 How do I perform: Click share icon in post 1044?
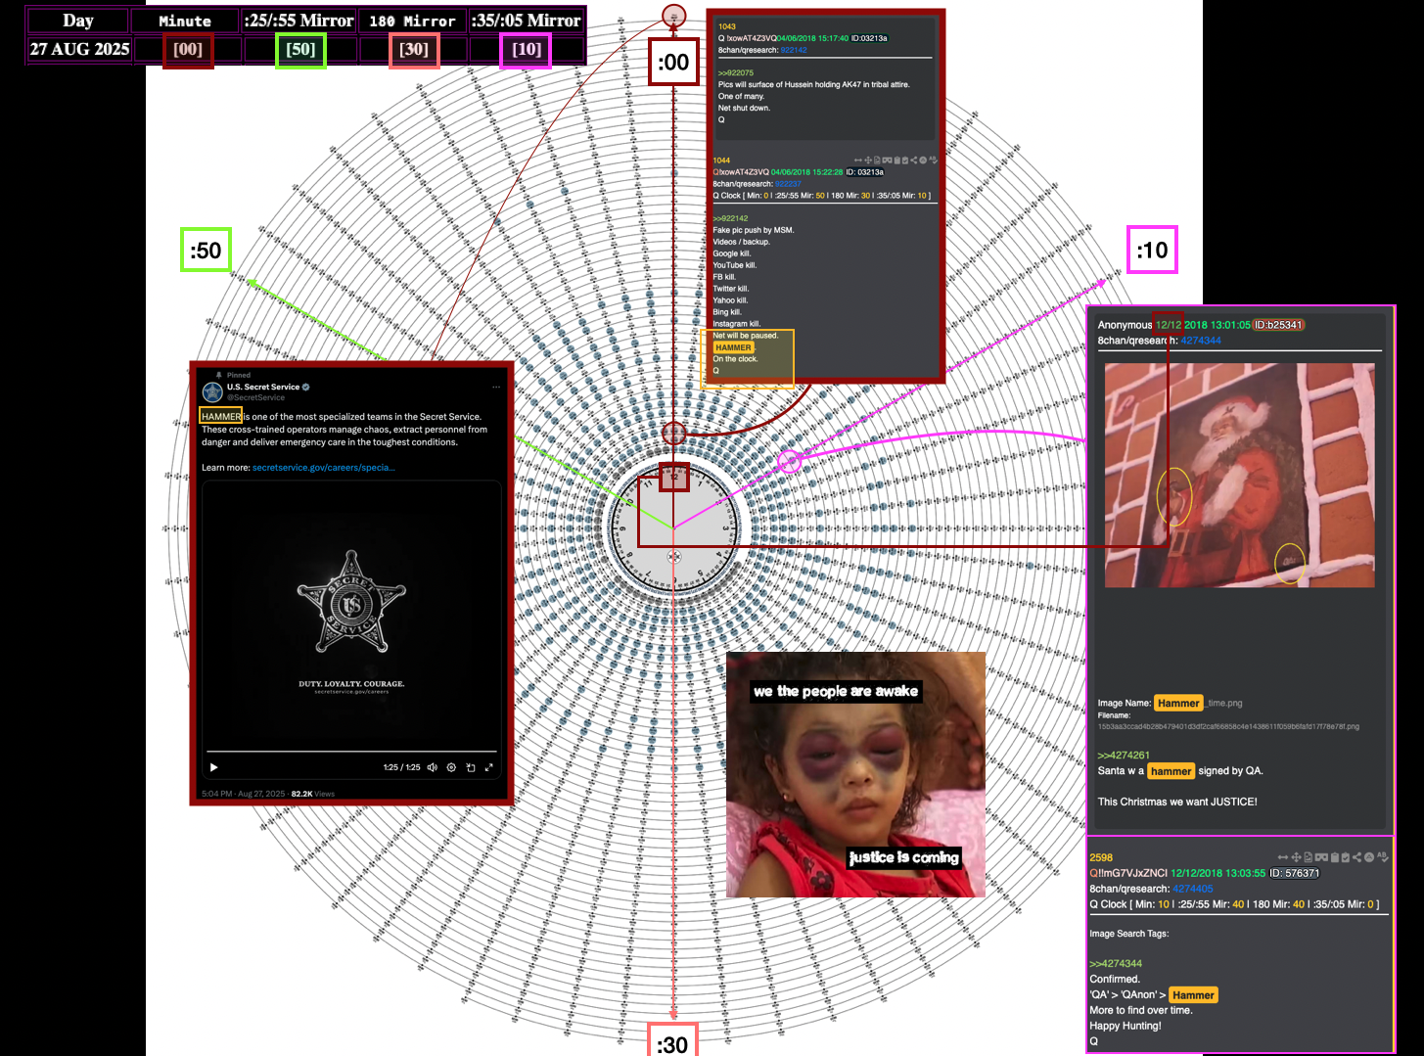914,161
